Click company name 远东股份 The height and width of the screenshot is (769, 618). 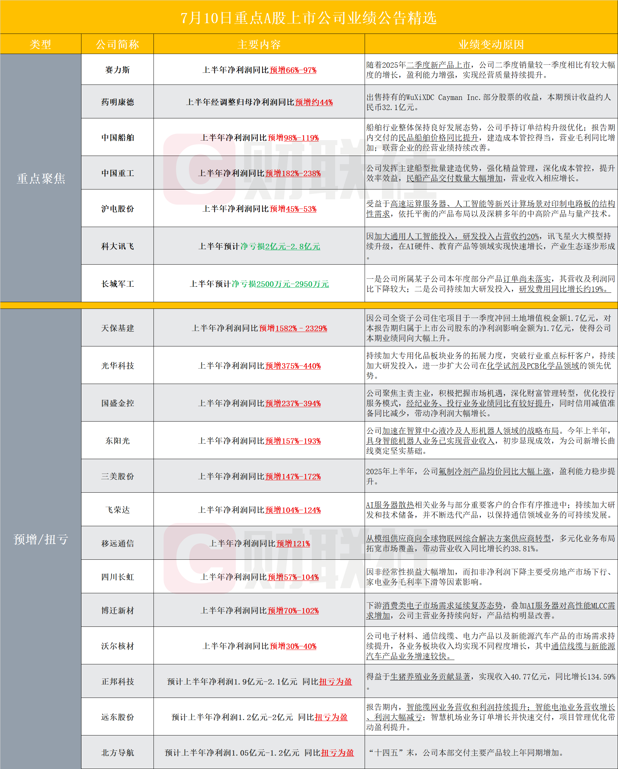117,717
